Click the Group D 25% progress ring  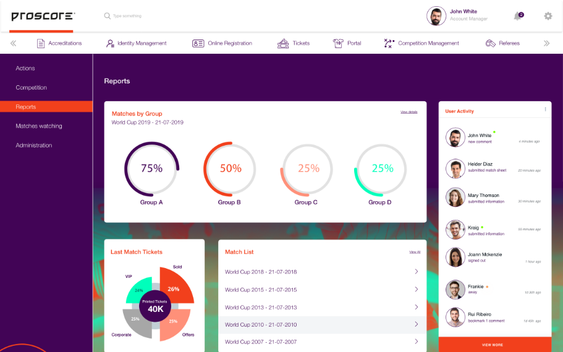(381, 169)
